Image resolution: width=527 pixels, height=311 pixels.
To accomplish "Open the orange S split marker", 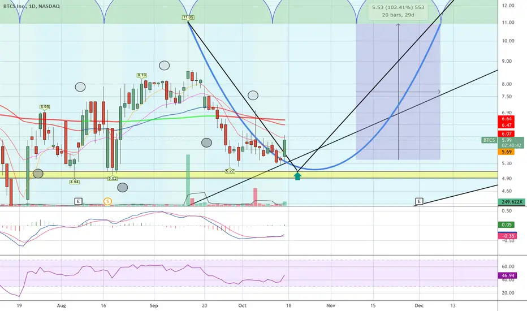I will pos(107,201).
